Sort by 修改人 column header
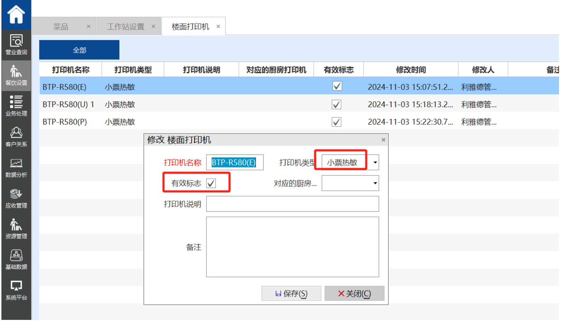The image size is (565, 322). (483, 70)
